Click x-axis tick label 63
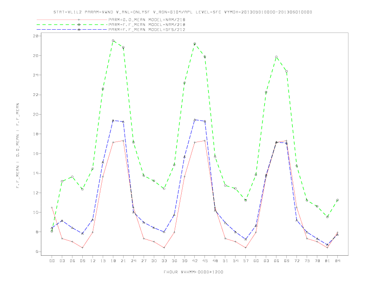The width and height of the screenshot is (368, 284). coord(266,261)
